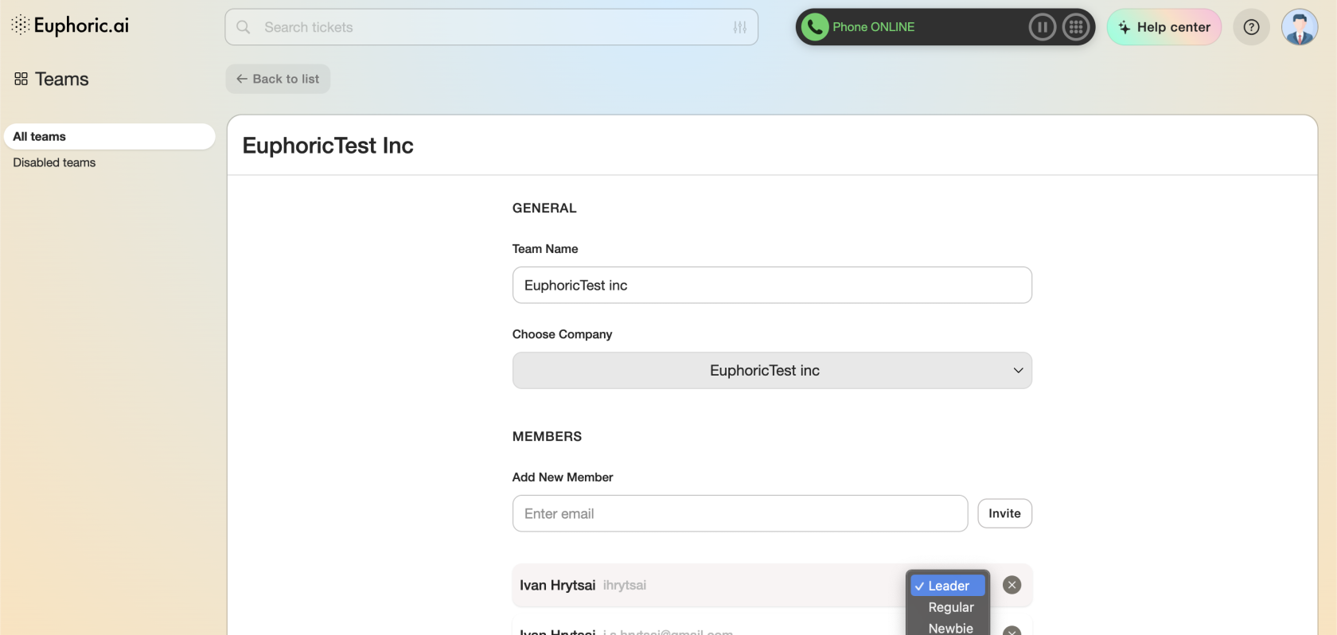Choose the Newbie role option
This screenshot has height=635, width=1337.
(950, 627)
